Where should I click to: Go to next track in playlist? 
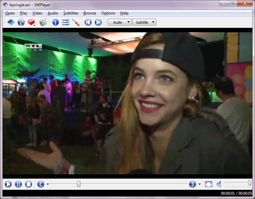point(98,22)
